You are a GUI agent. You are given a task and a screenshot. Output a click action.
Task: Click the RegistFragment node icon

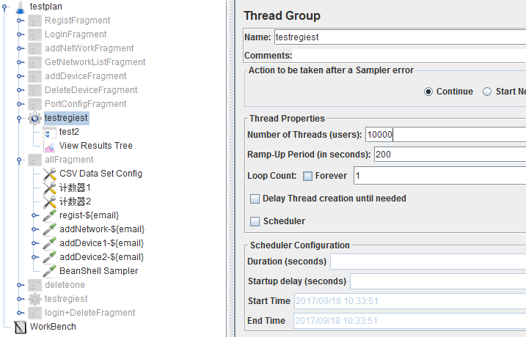click(34, 21)
